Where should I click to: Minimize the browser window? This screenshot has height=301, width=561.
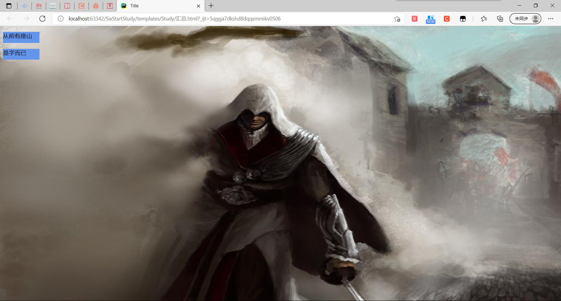coord(519,6)
